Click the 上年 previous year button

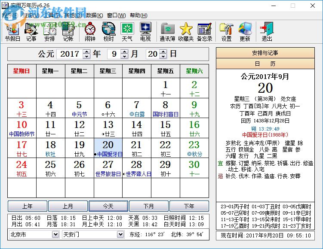click(x=28, y=206)
